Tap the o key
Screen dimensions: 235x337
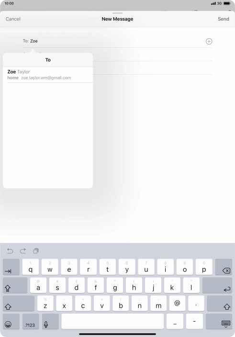pos(185,267)
